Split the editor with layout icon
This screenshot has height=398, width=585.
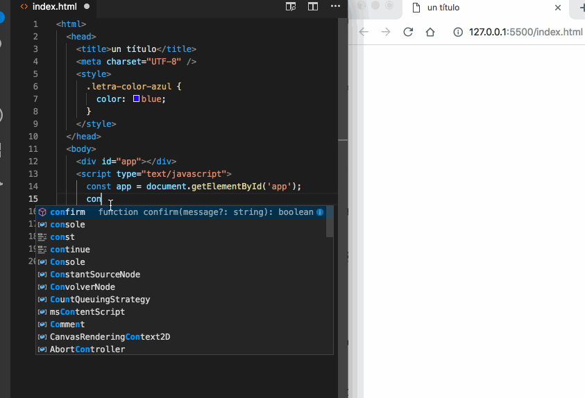(313, 6)
